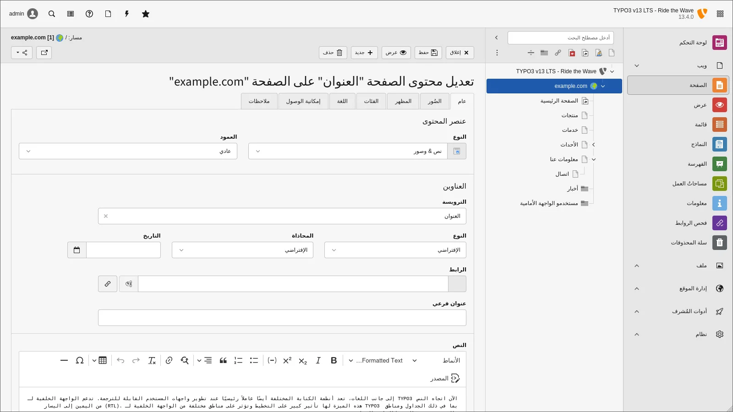Open the سلة المحذوفات (Recycler) module
Image resolution: width=733 pixels, height=412 pixels.
point(720,243)
